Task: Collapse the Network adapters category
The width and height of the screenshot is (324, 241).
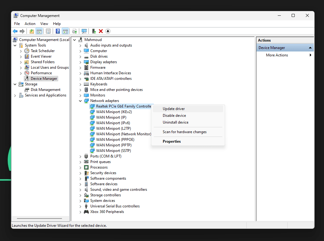Action: pos(80,101)
